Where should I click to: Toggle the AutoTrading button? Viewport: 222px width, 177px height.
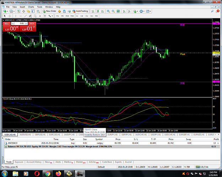coord(80,11)
